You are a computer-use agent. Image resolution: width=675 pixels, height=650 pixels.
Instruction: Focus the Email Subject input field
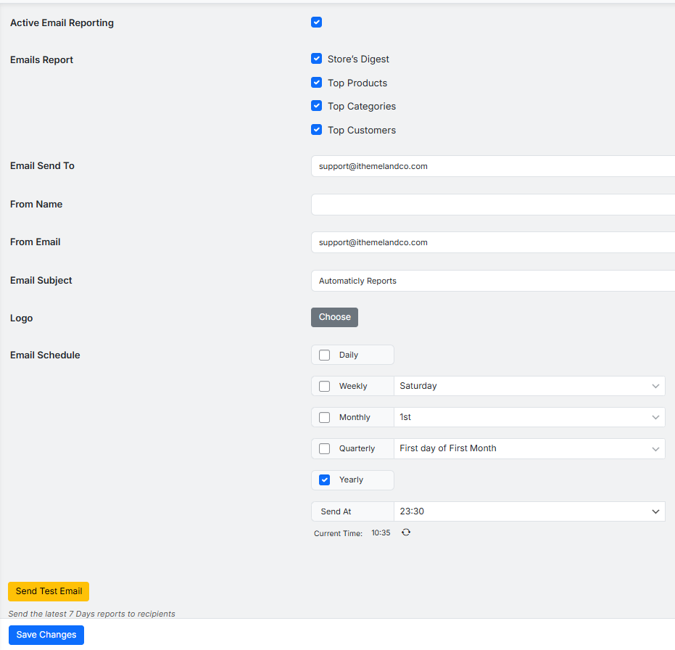493,281
